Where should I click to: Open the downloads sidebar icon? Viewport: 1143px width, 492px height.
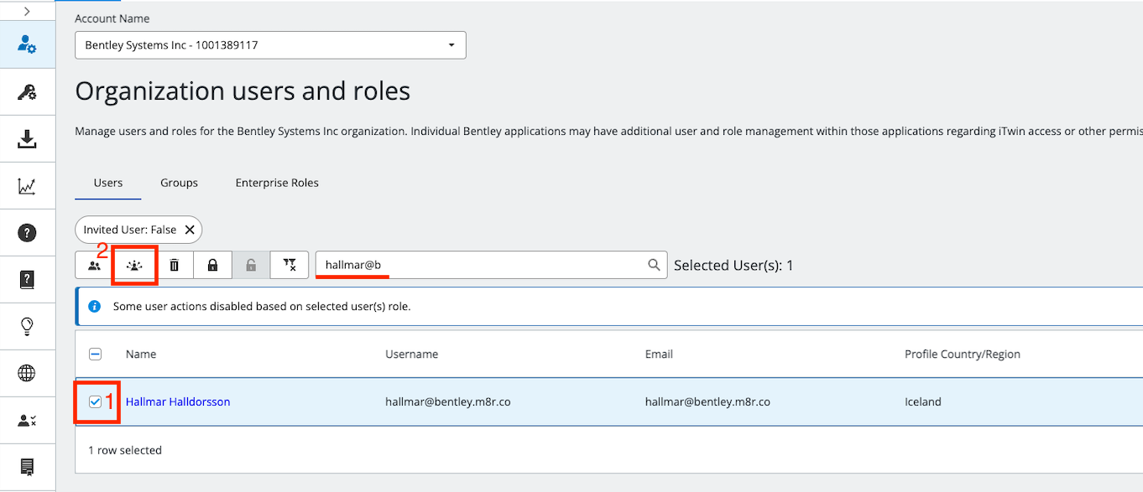27,139
